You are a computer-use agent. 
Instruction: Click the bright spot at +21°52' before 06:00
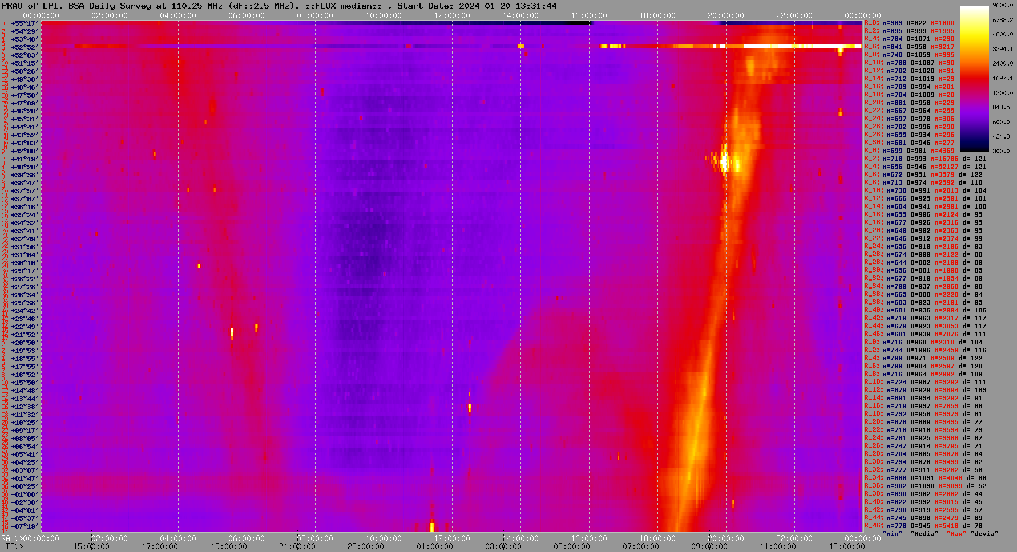[x=232, y=332]
